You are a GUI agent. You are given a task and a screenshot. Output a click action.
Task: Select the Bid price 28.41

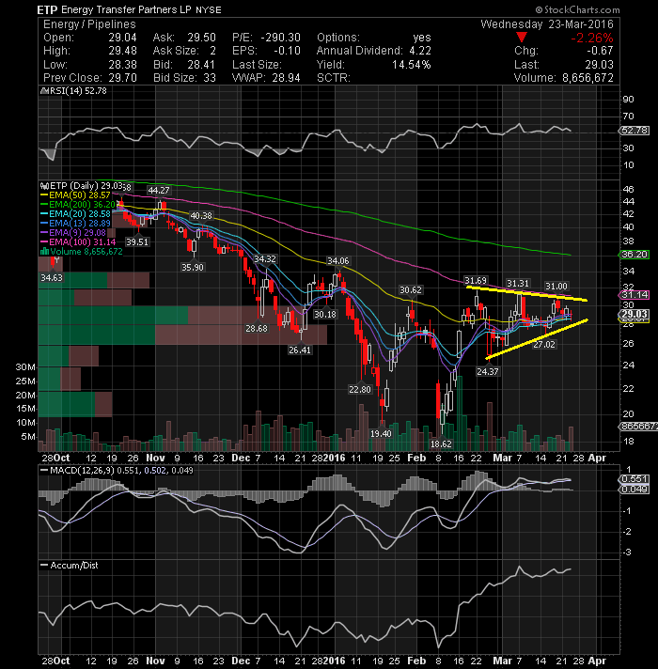[201, 65]
